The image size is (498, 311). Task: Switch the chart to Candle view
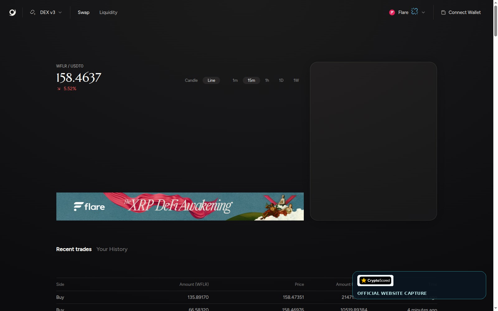tap(191, 80)
